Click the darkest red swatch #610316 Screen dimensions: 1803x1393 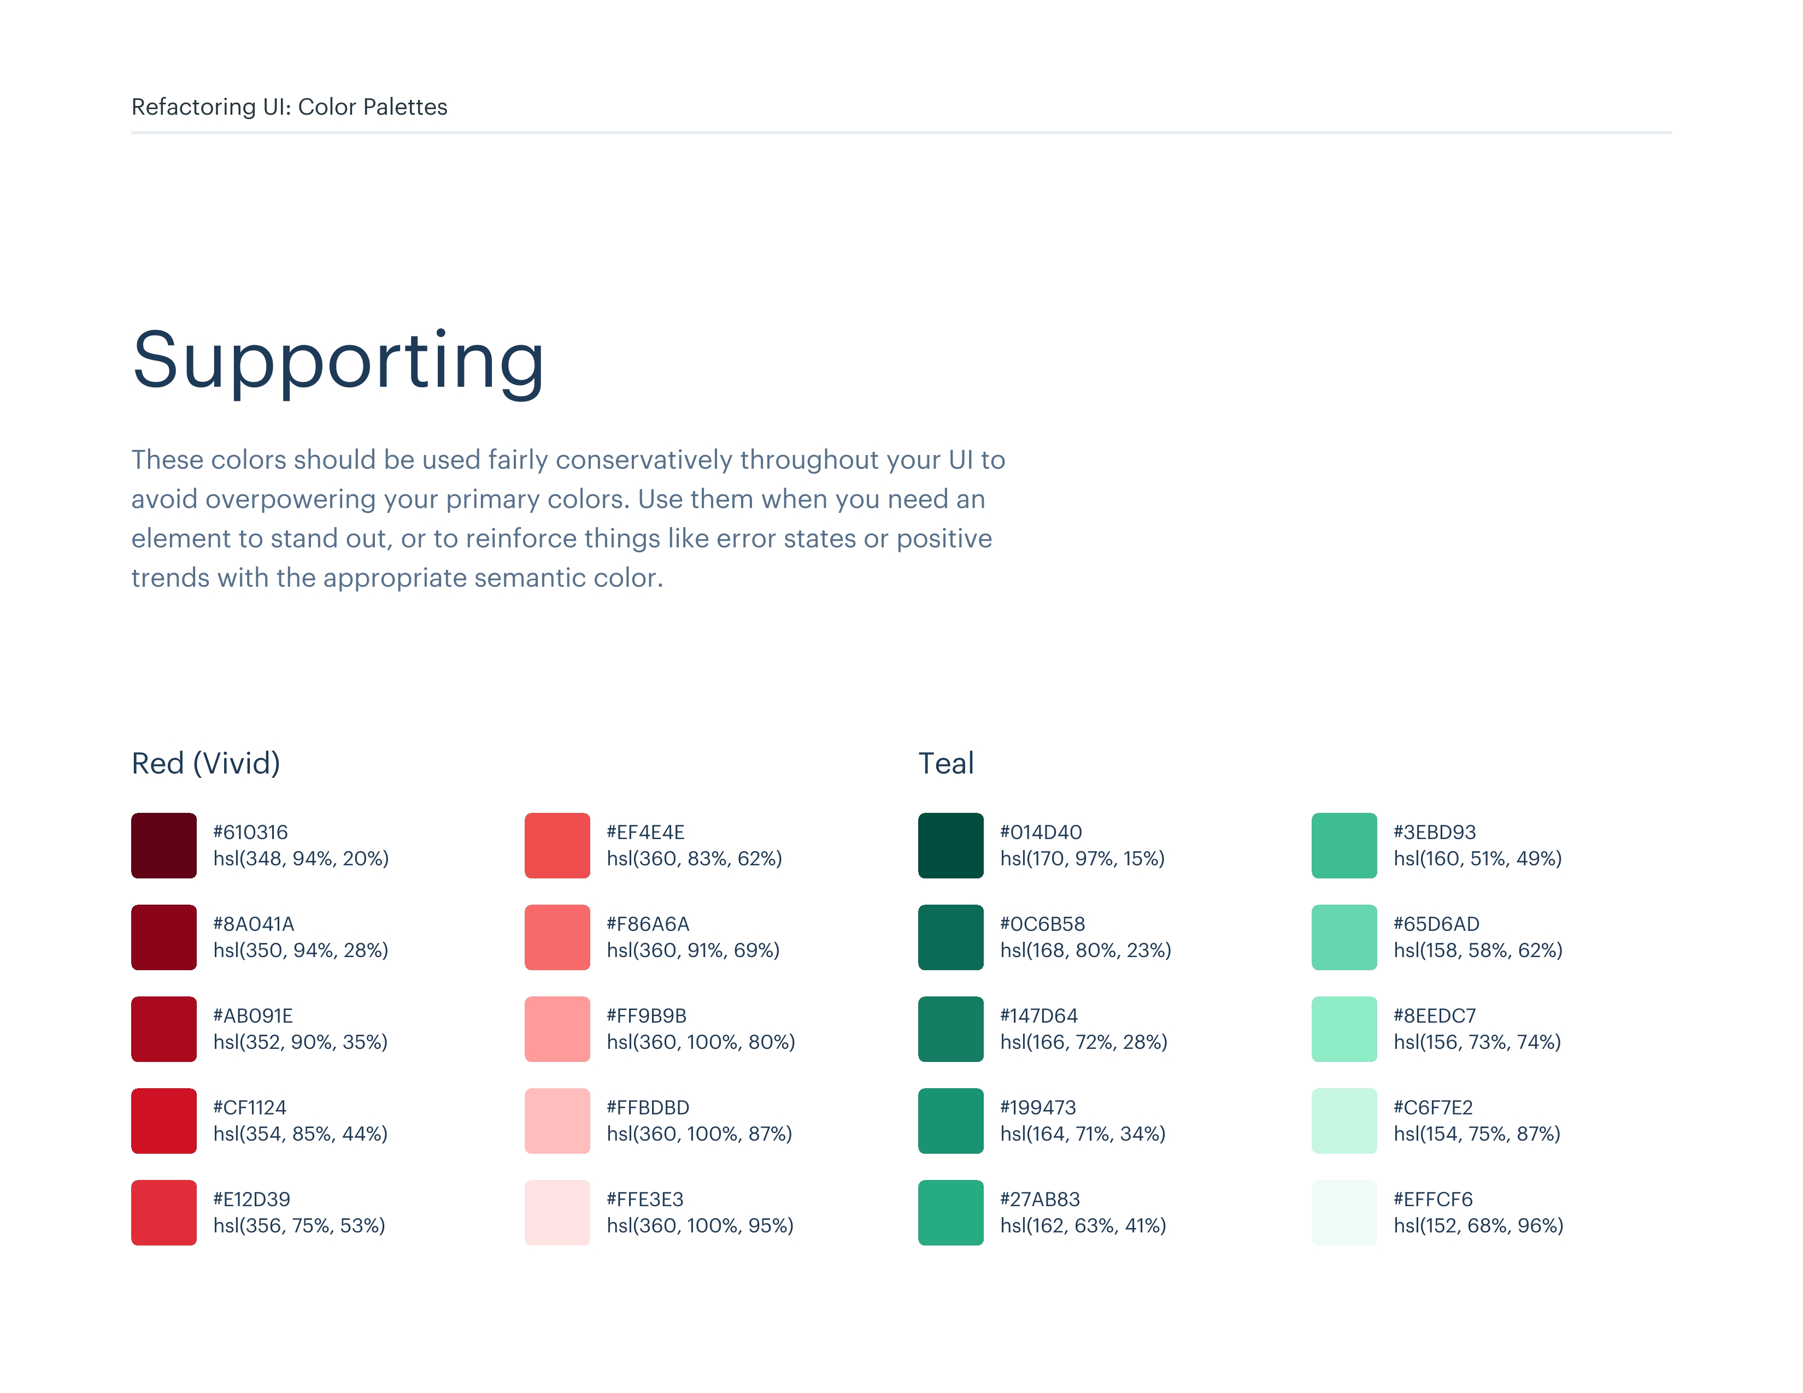pyautogui.click(x=163, y=845)
